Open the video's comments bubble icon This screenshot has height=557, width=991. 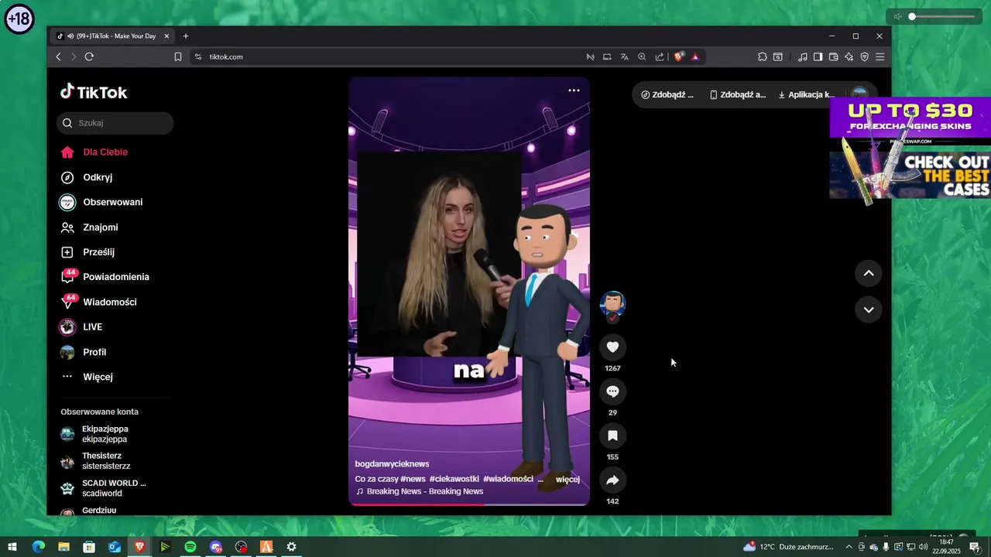(x=612, y=391)
